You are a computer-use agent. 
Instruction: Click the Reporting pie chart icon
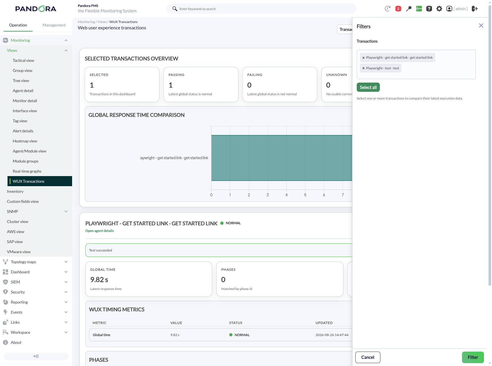5,302
